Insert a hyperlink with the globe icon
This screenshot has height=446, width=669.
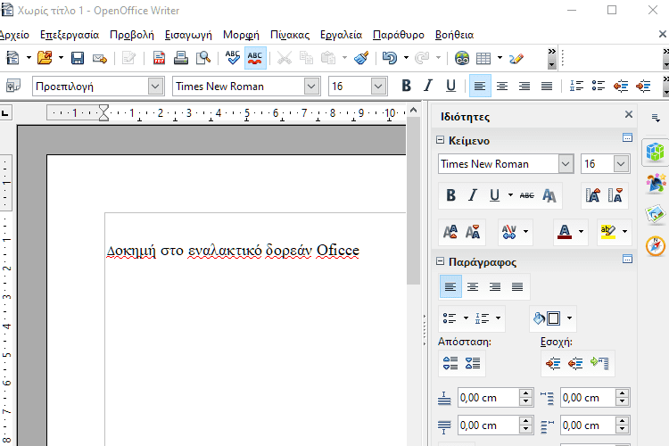(x=462, y=58)
